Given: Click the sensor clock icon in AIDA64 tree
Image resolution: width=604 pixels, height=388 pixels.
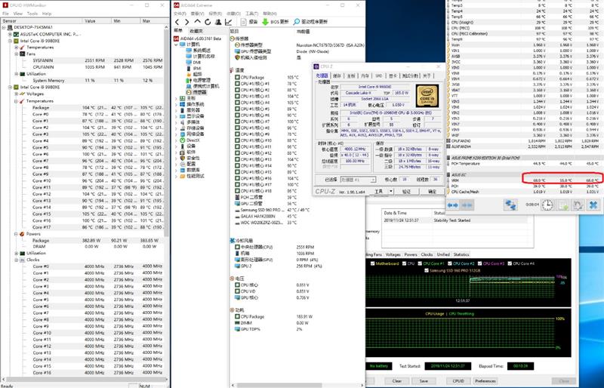Looking at the screenshot, I should pyautogui.click(x=189, y=92).
